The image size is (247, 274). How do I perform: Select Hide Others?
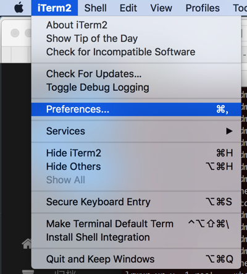tap(136, 166)
